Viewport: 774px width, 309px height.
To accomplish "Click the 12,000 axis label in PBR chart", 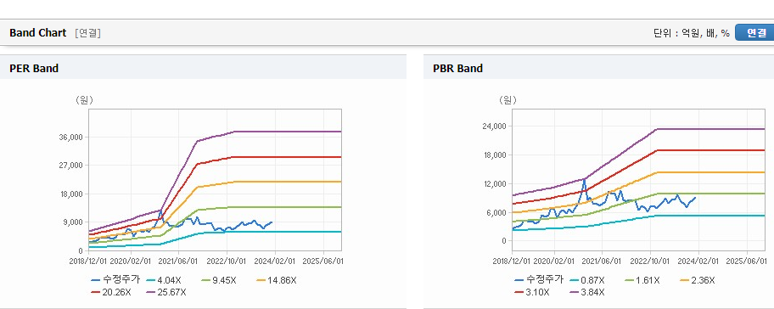I will coord(495,184).
